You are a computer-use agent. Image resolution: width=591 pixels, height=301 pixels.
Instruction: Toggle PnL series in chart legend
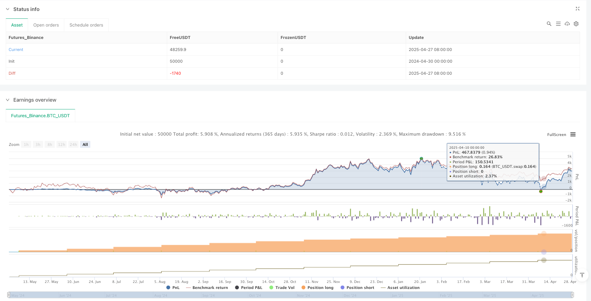click(173, 288)
